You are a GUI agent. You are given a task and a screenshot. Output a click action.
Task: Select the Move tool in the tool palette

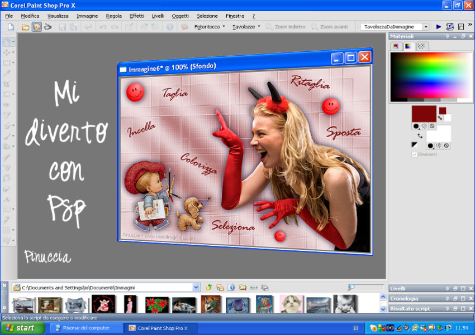coord(6,52)
